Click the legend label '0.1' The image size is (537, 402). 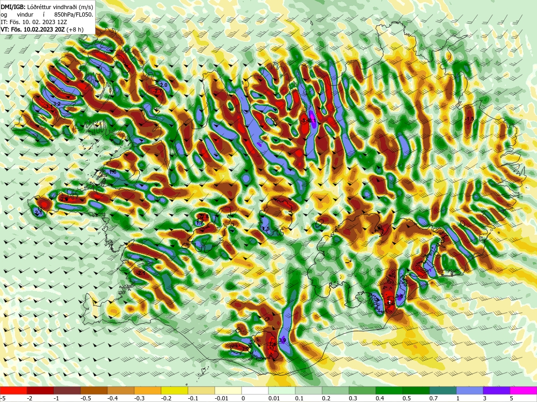click(x=300, y=398)
